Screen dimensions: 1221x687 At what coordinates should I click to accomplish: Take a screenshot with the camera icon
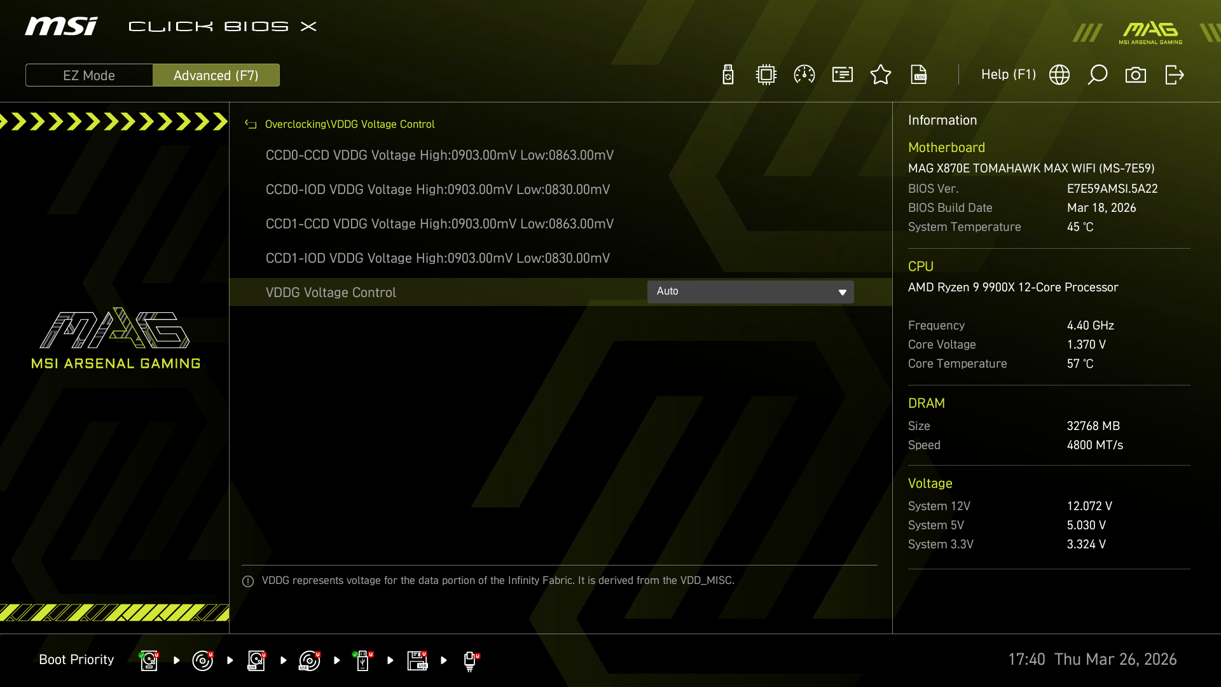(x=1136, y=74)
